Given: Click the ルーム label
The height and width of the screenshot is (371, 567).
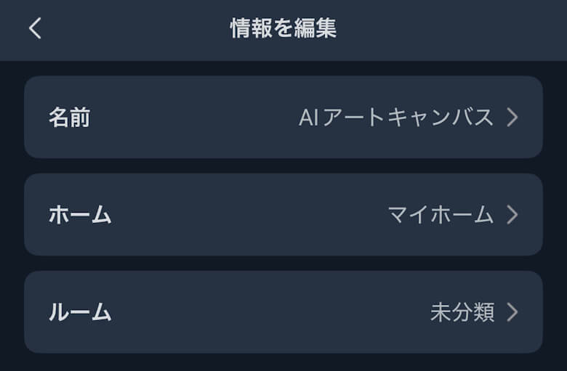Looking at the screenshot, I should tap(80, 312).
